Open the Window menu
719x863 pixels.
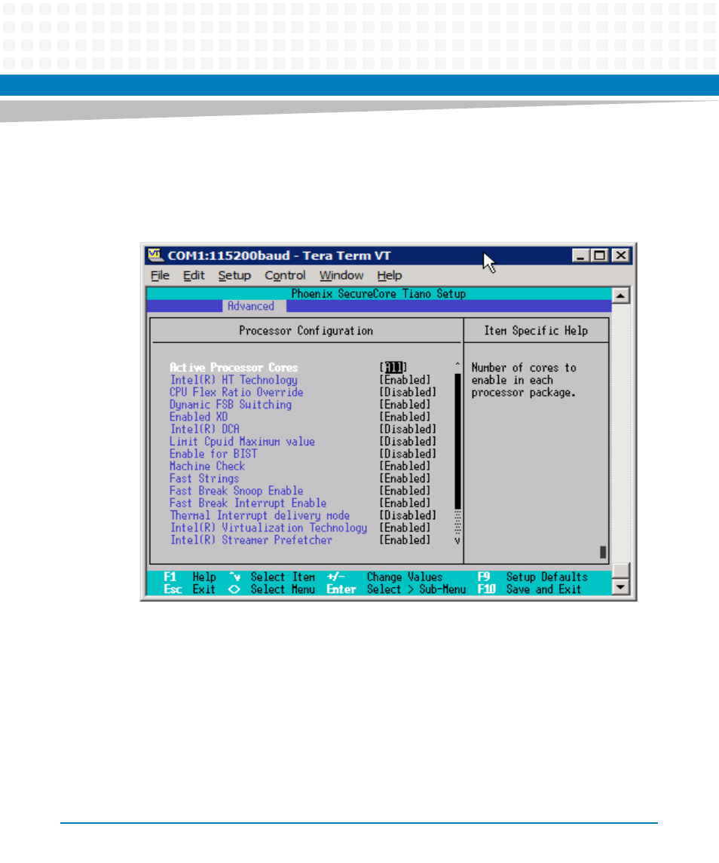pos(341,275)
